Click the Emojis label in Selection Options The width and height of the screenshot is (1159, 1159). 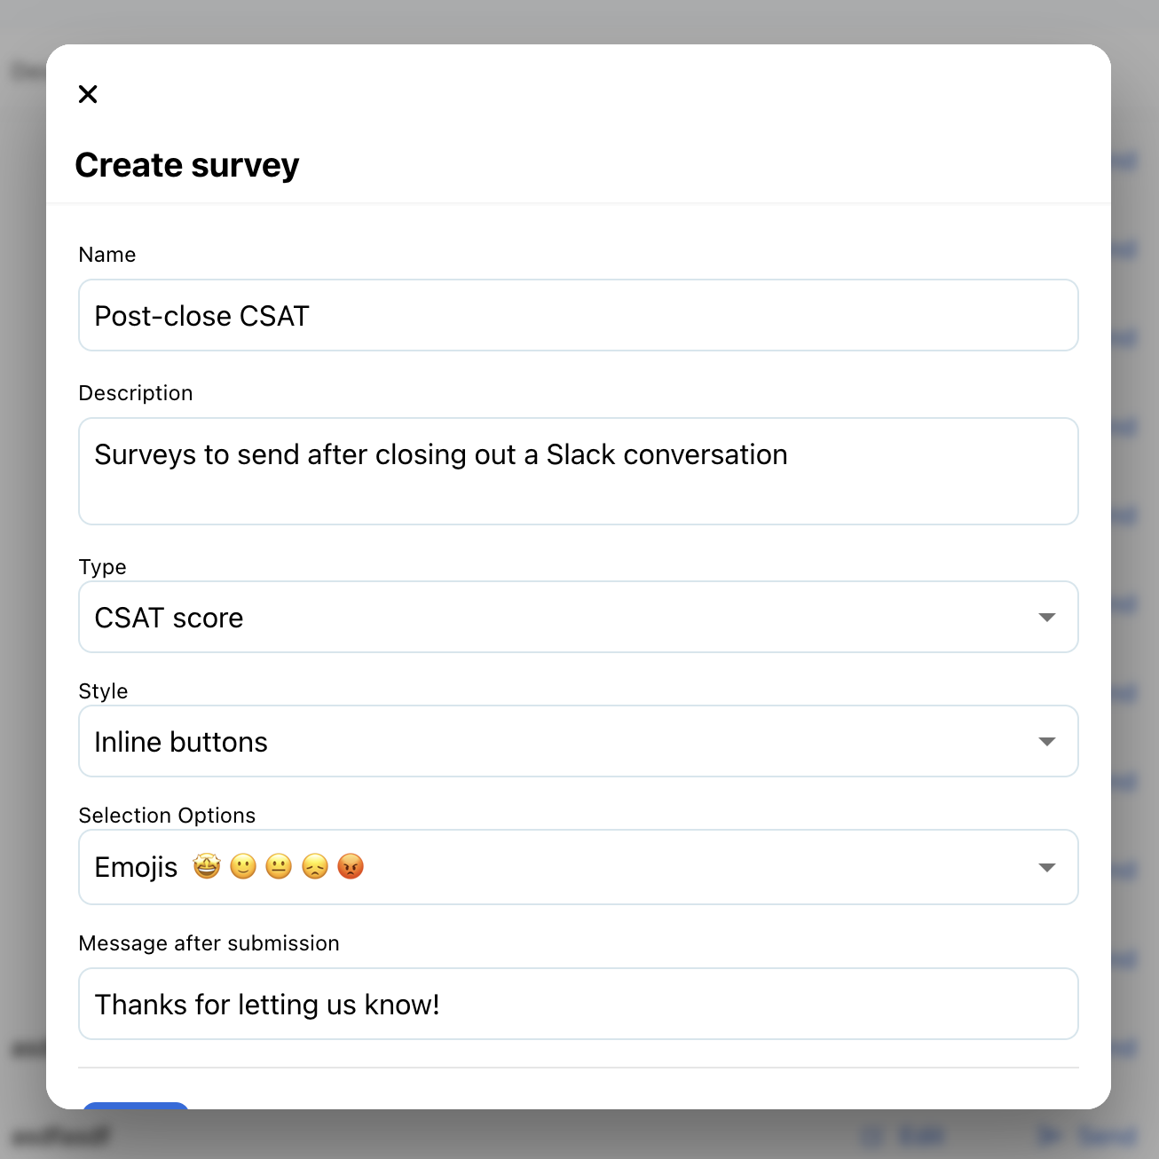[x=135, y=867]
